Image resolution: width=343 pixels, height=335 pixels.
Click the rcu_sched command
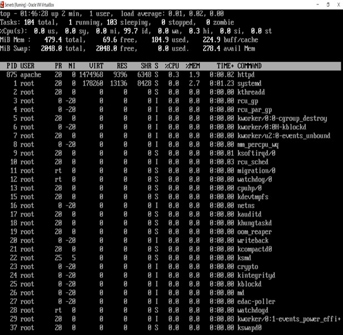(x=253, y=162)
